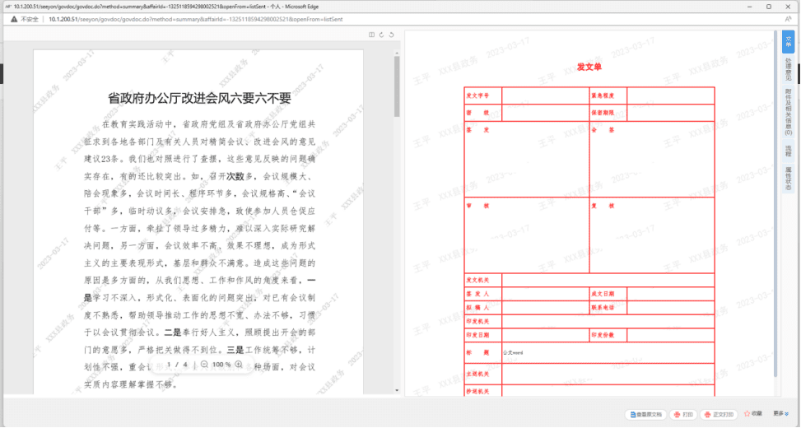Zoom out the document viewer
The image size is (801, 428).
(x=204, y=364)
